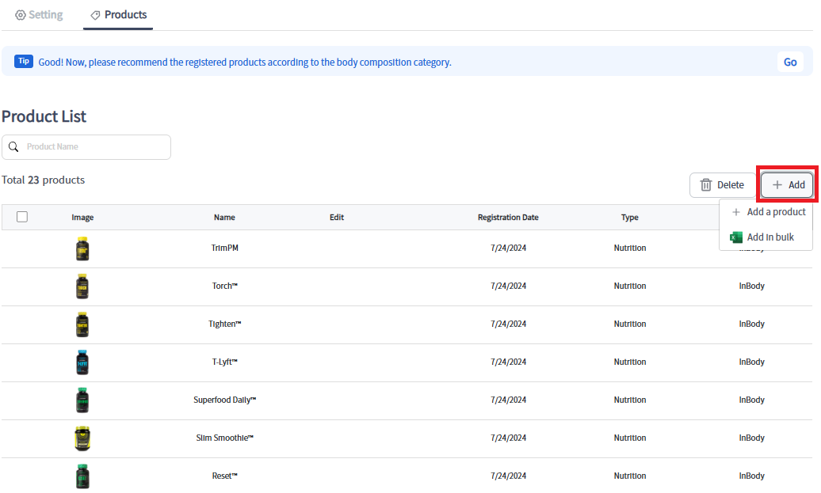Click the Products tag icon

coord(95,15)
